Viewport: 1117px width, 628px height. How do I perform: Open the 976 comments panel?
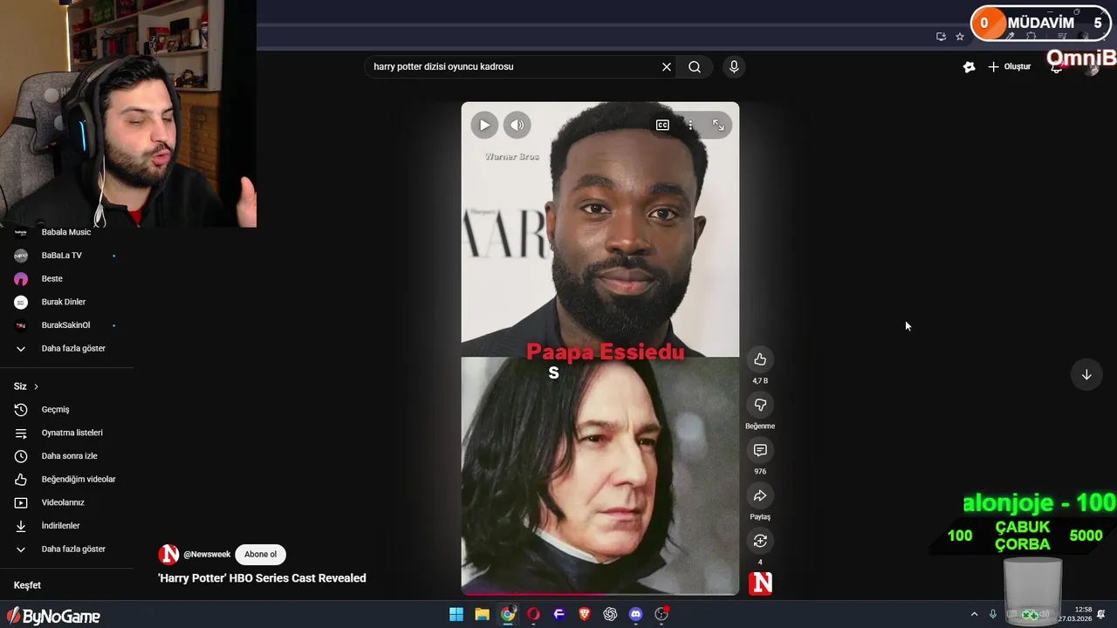pos(760,450)
